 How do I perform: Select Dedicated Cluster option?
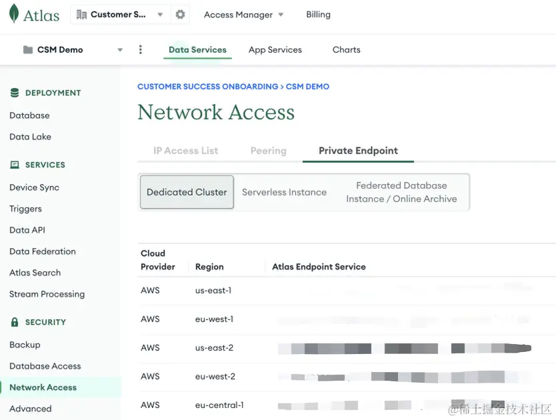pyautogui.click(x=187, y=192)
